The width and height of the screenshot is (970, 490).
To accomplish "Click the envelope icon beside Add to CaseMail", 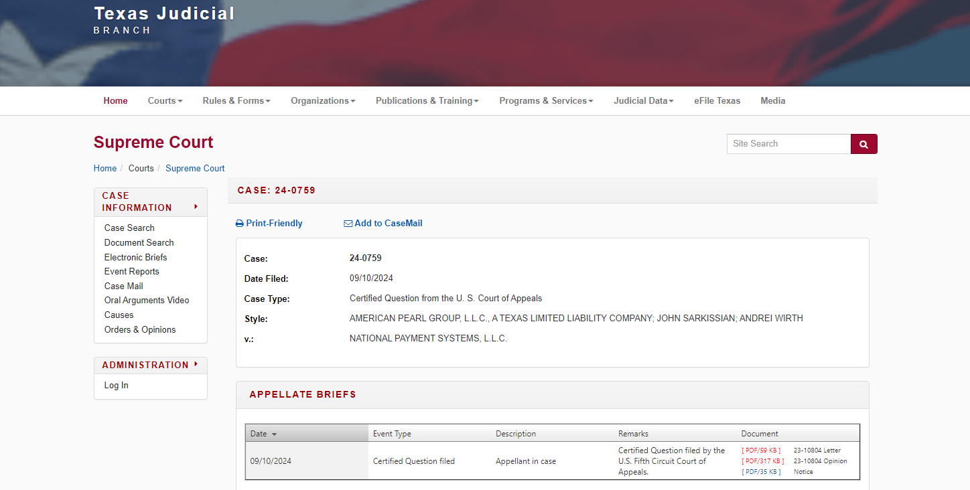I will coord(348,224).
